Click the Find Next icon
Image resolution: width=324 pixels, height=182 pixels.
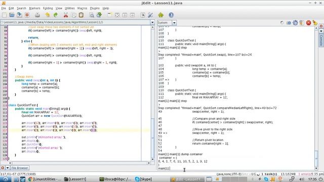tap(99, 15)
